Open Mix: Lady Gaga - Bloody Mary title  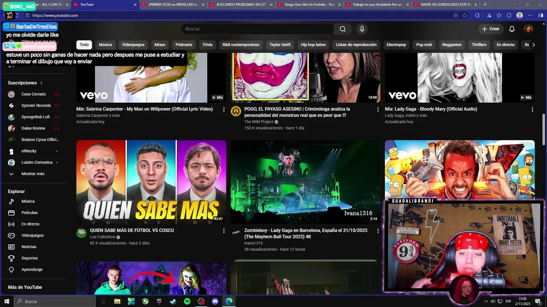click(431, 109)
